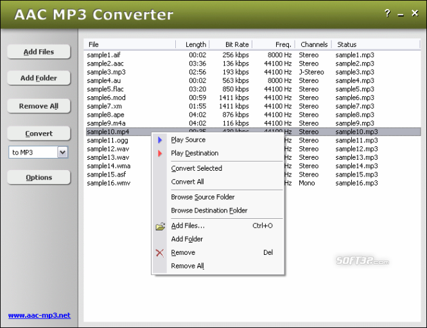Image resolution: width=427 pixels, height=328 pixels.
Task: Open the 'to MP3' format dropdown arrow
Action: (x=63, y=152)
